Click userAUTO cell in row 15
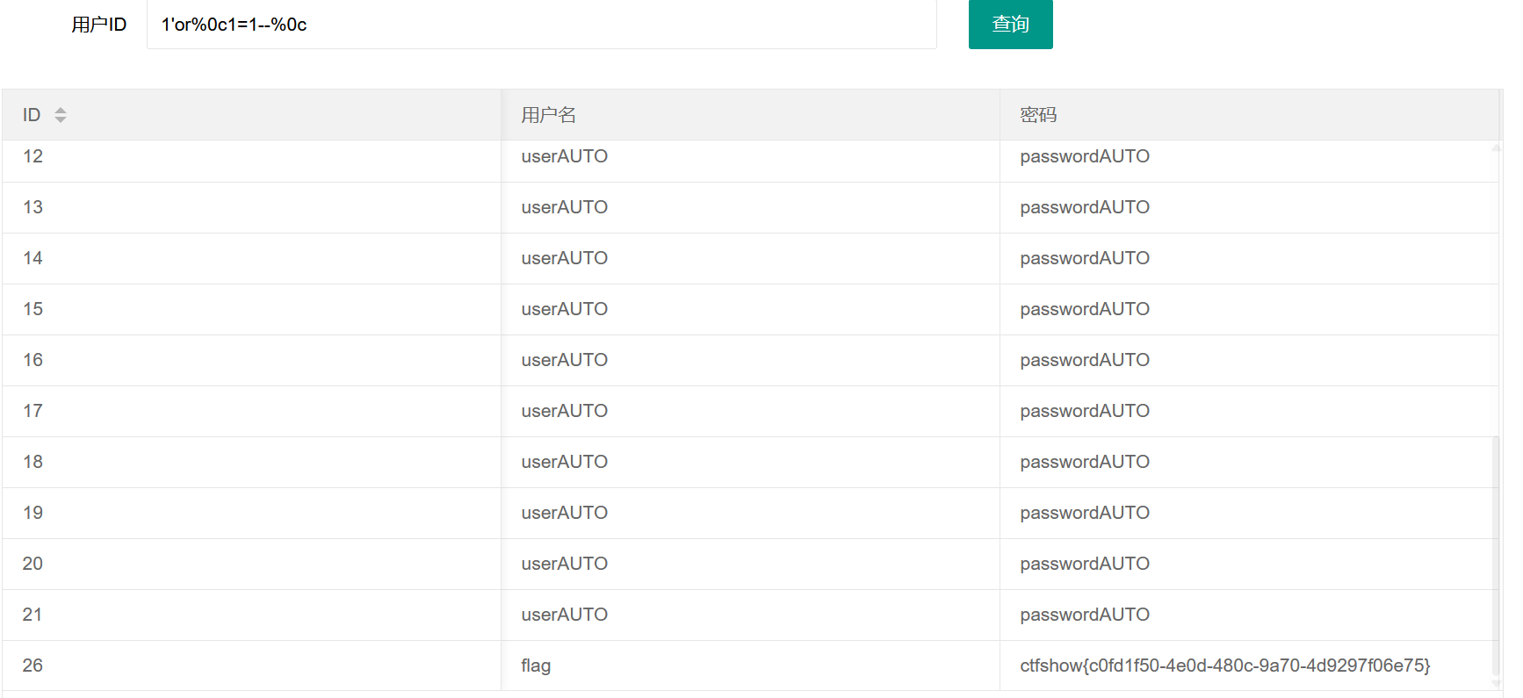This screenshot has height=698, width=1523. (x=564, y=309)
